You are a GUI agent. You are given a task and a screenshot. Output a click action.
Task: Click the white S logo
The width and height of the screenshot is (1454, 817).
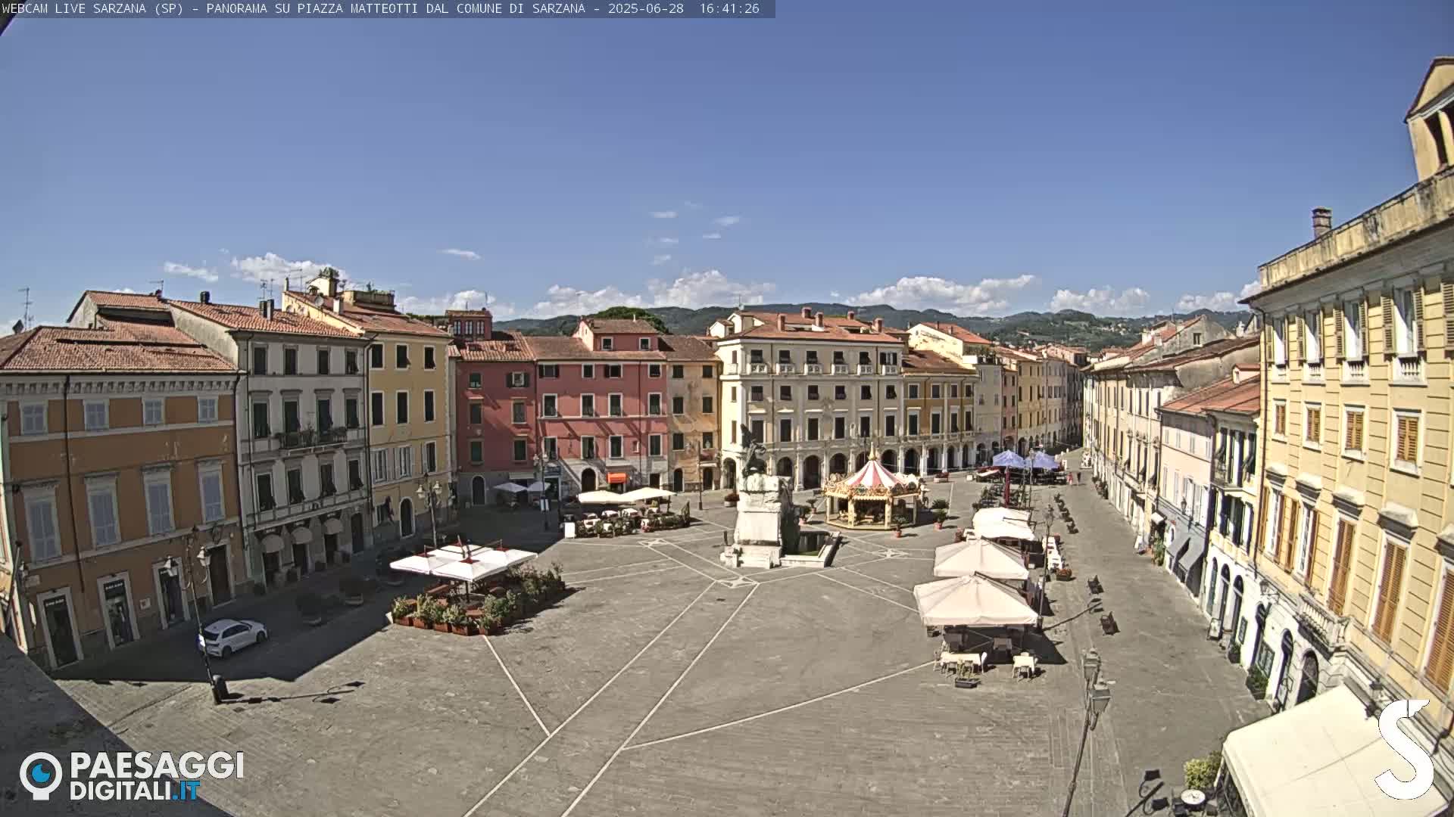[1405, 749]
